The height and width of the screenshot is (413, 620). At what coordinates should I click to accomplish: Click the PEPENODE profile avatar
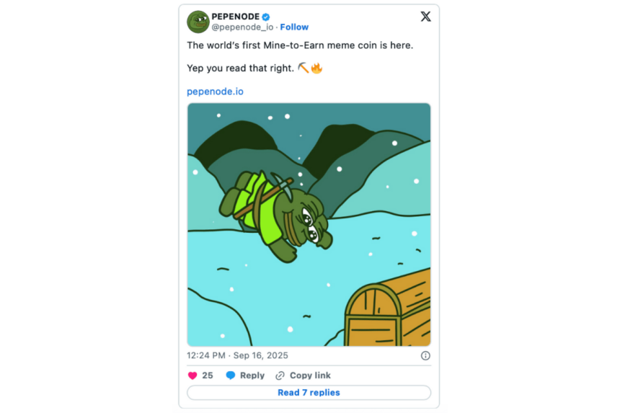tap(198, 22)
